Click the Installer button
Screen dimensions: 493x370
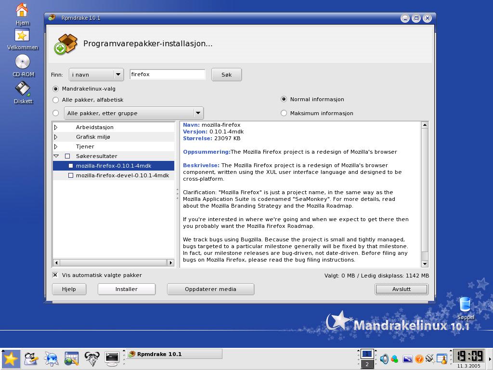(127, 289)
